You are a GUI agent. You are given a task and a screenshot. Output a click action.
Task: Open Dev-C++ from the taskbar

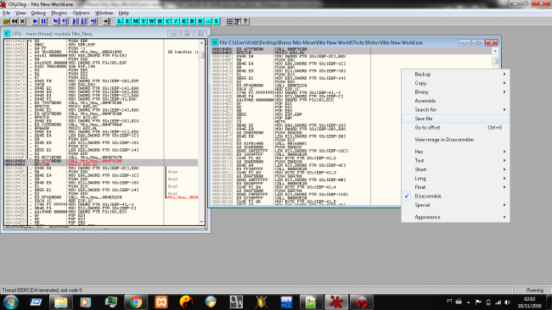[x=286, y=302]
